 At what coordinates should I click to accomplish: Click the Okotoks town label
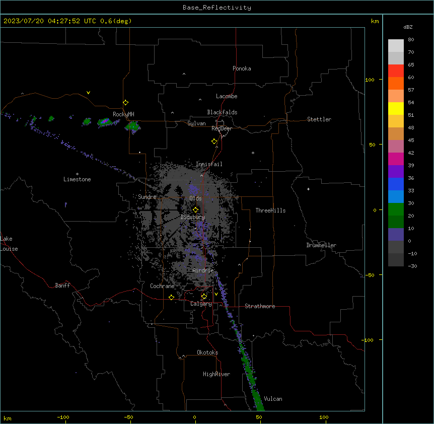pos(207,352)
